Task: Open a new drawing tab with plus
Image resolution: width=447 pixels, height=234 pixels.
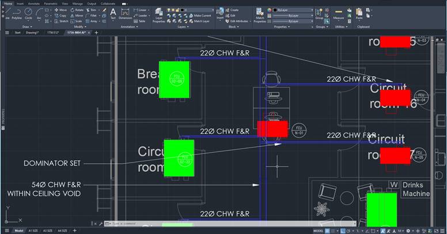Action: tap(96, 32)
